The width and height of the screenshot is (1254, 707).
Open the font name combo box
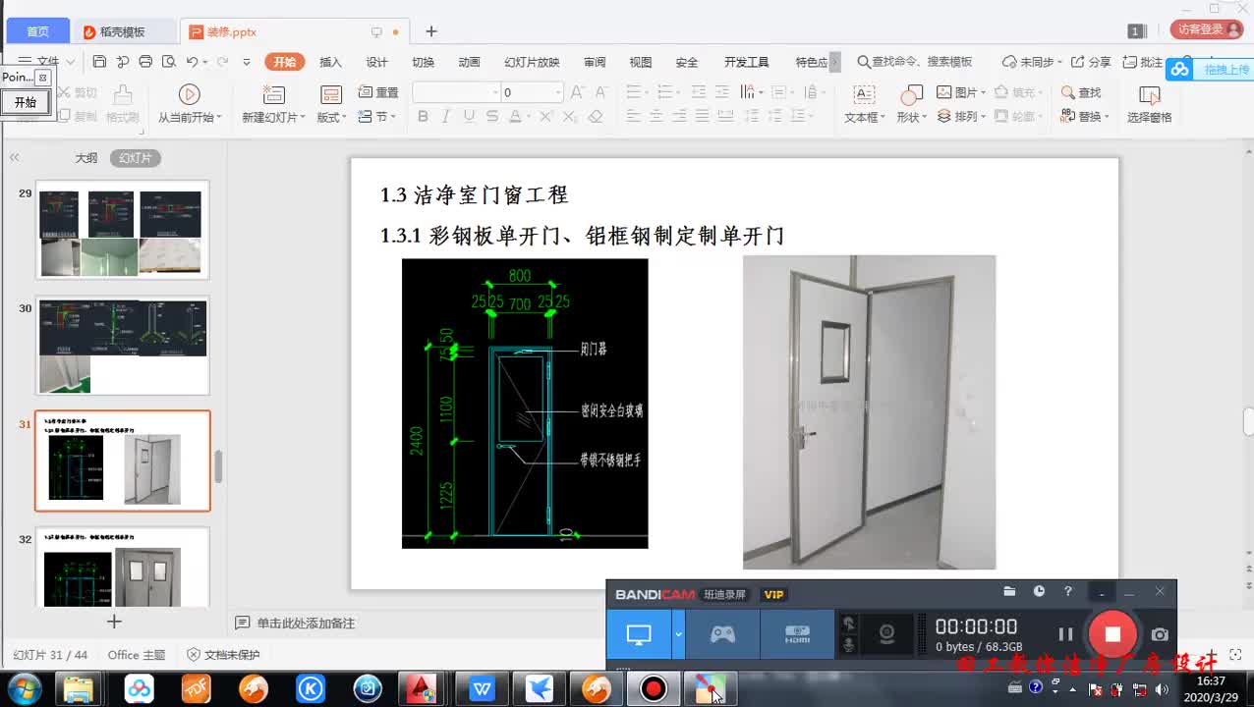[455, 92]
